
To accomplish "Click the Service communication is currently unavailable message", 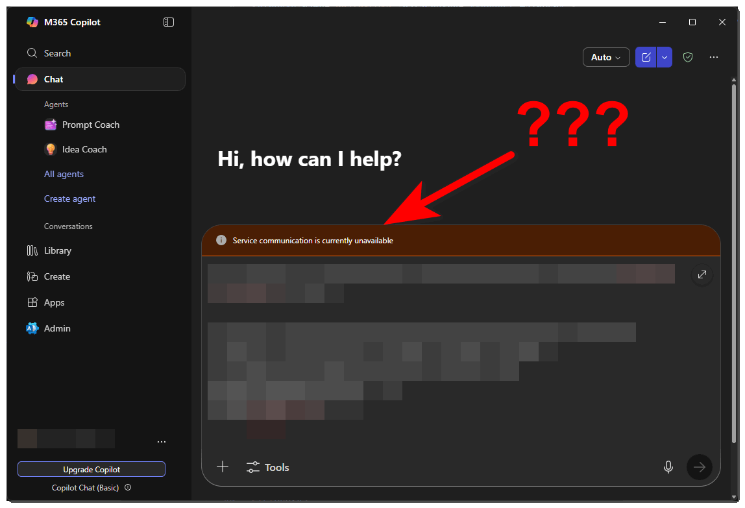I will coord(313,241).
